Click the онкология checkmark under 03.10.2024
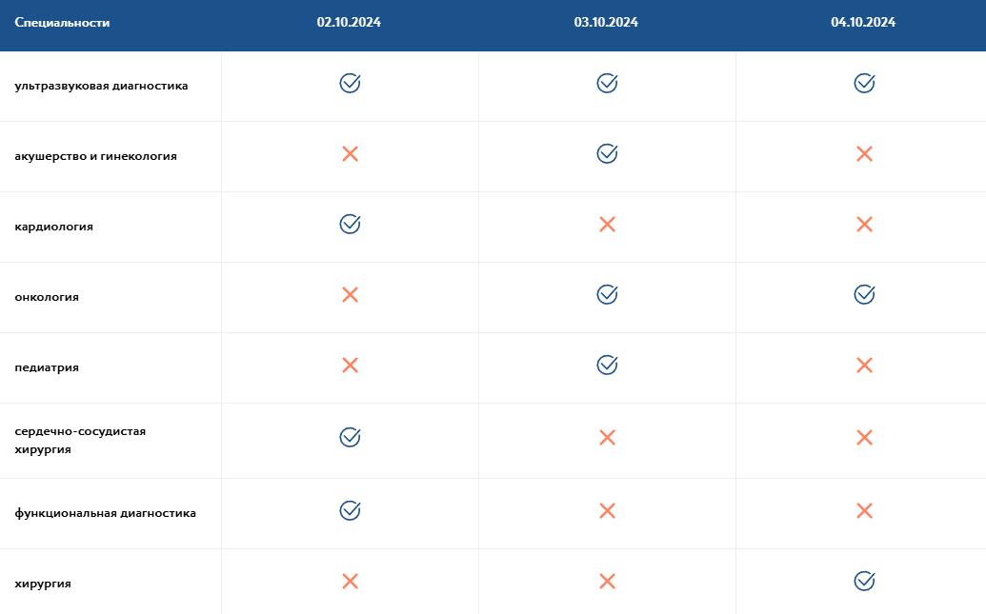The image size is (986, 614). tap(607, 294)
